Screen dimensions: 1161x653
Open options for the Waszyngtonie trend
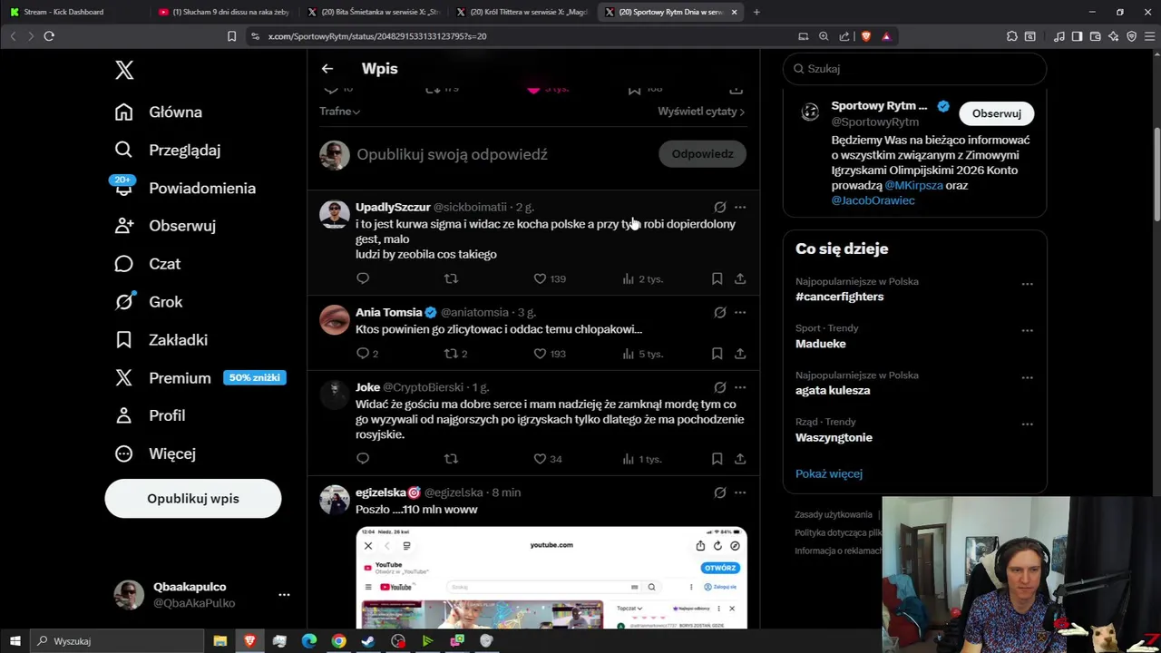1027,424
